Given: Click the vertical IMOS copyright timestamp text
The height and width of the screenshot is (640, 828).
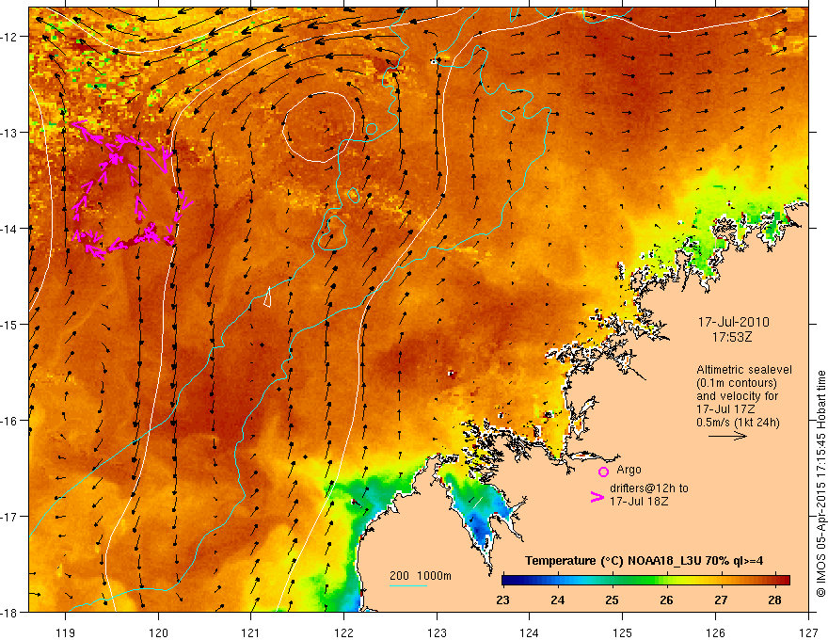Looking at the screenshot, I should pos(820,484).
